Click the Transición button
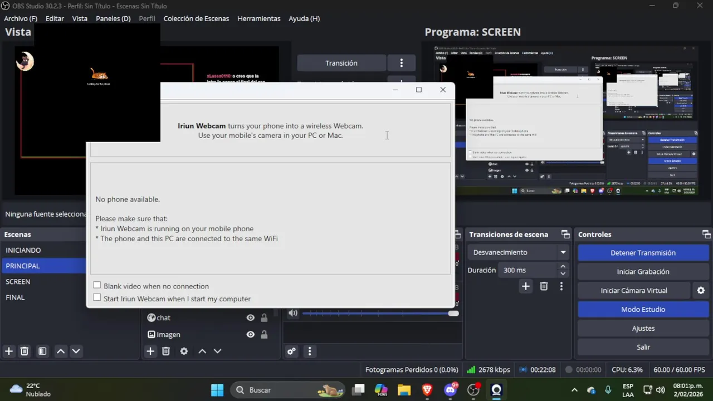Image resolution: width=713 pixels, height=401 pixels. pyautogui.click(x=341, y=63)
